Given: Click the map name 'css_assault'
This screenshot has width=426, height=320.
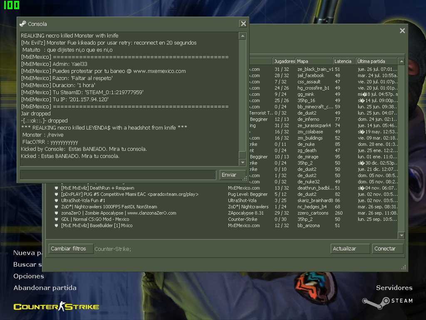Looking at the screenshot, I should [x=309, y=82].
